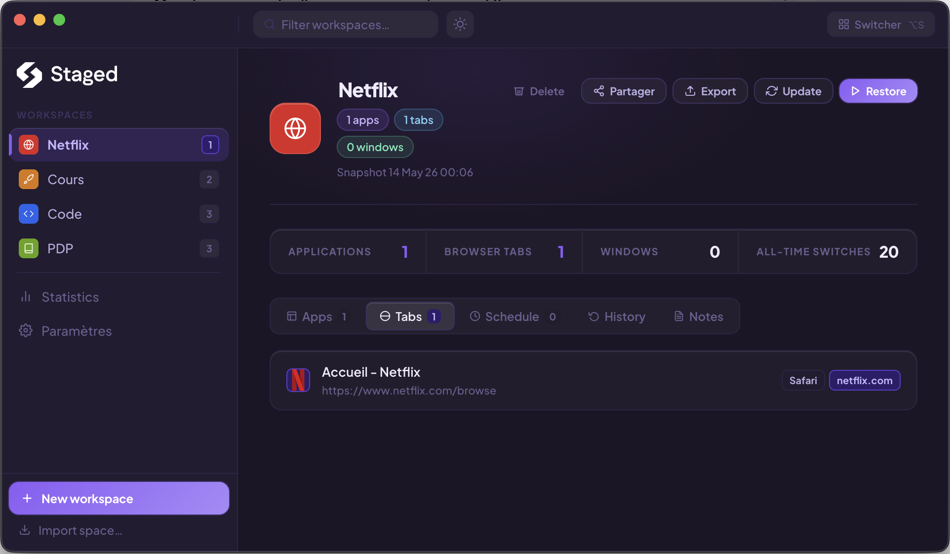Click the Accueil – Netflix tab title
The height and width of the screenshot is (554, 950).
[x=371, y=372]
